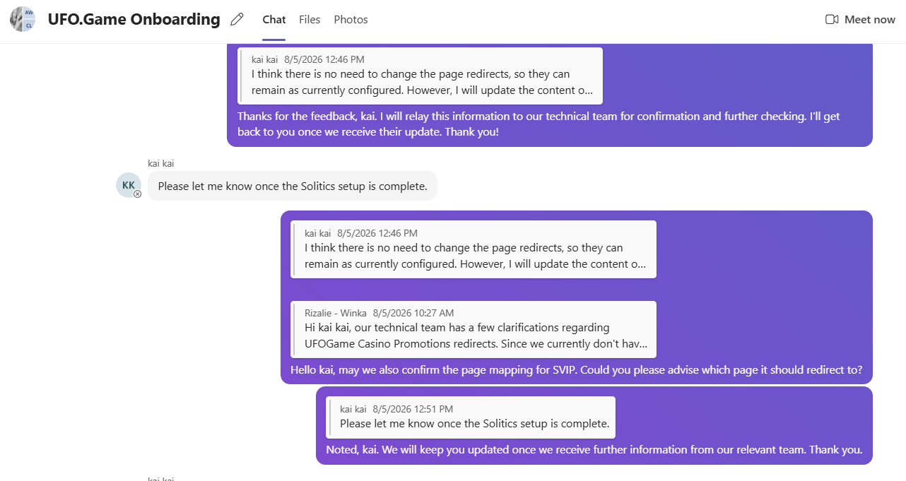Viewport: 906px width, 481px height.
Task: Switch to the Photos tab
Action: [351, 19]
